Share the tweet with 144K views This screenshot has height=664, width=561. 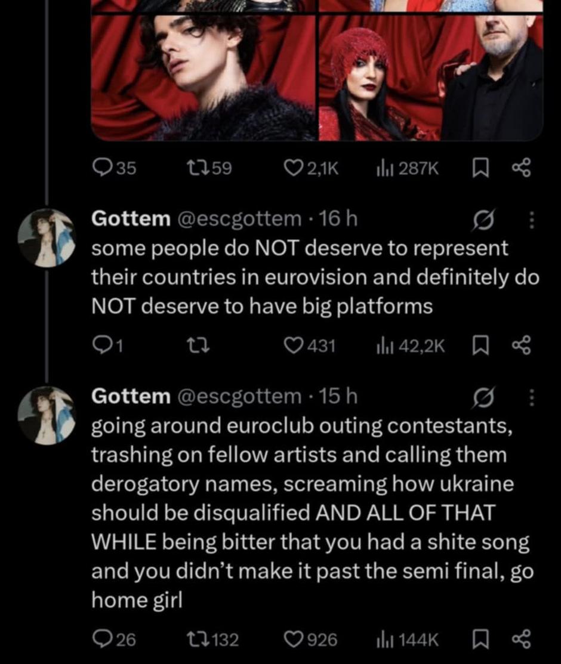[x=520, y=640]
